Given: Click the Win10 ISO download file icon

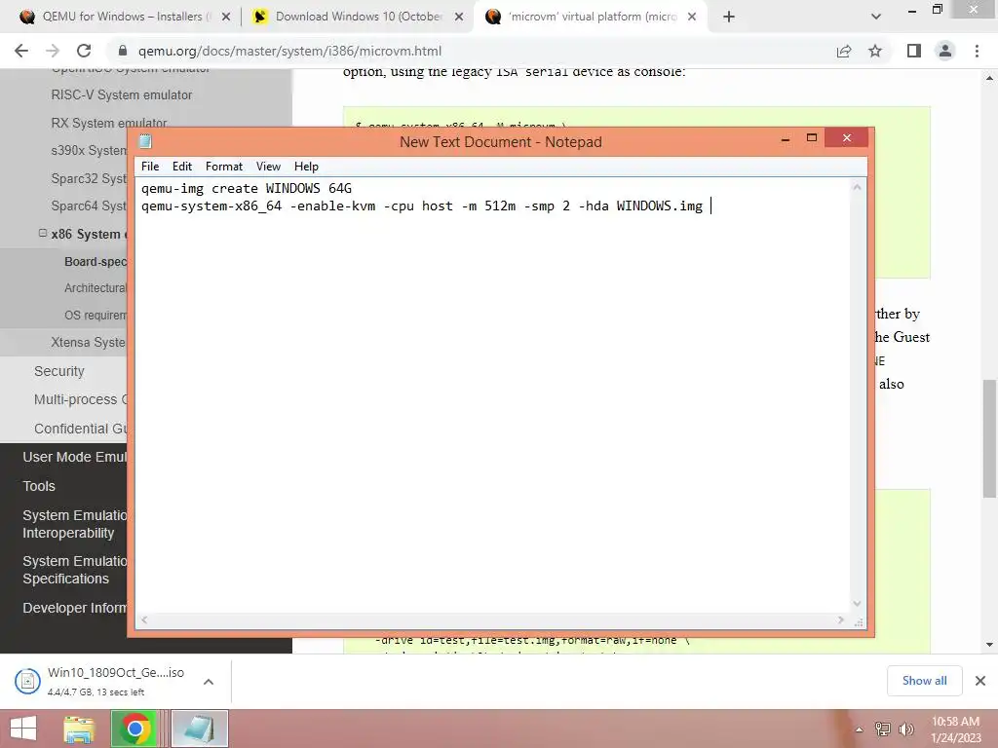Looking at the screenshot, I should point(27,681).
